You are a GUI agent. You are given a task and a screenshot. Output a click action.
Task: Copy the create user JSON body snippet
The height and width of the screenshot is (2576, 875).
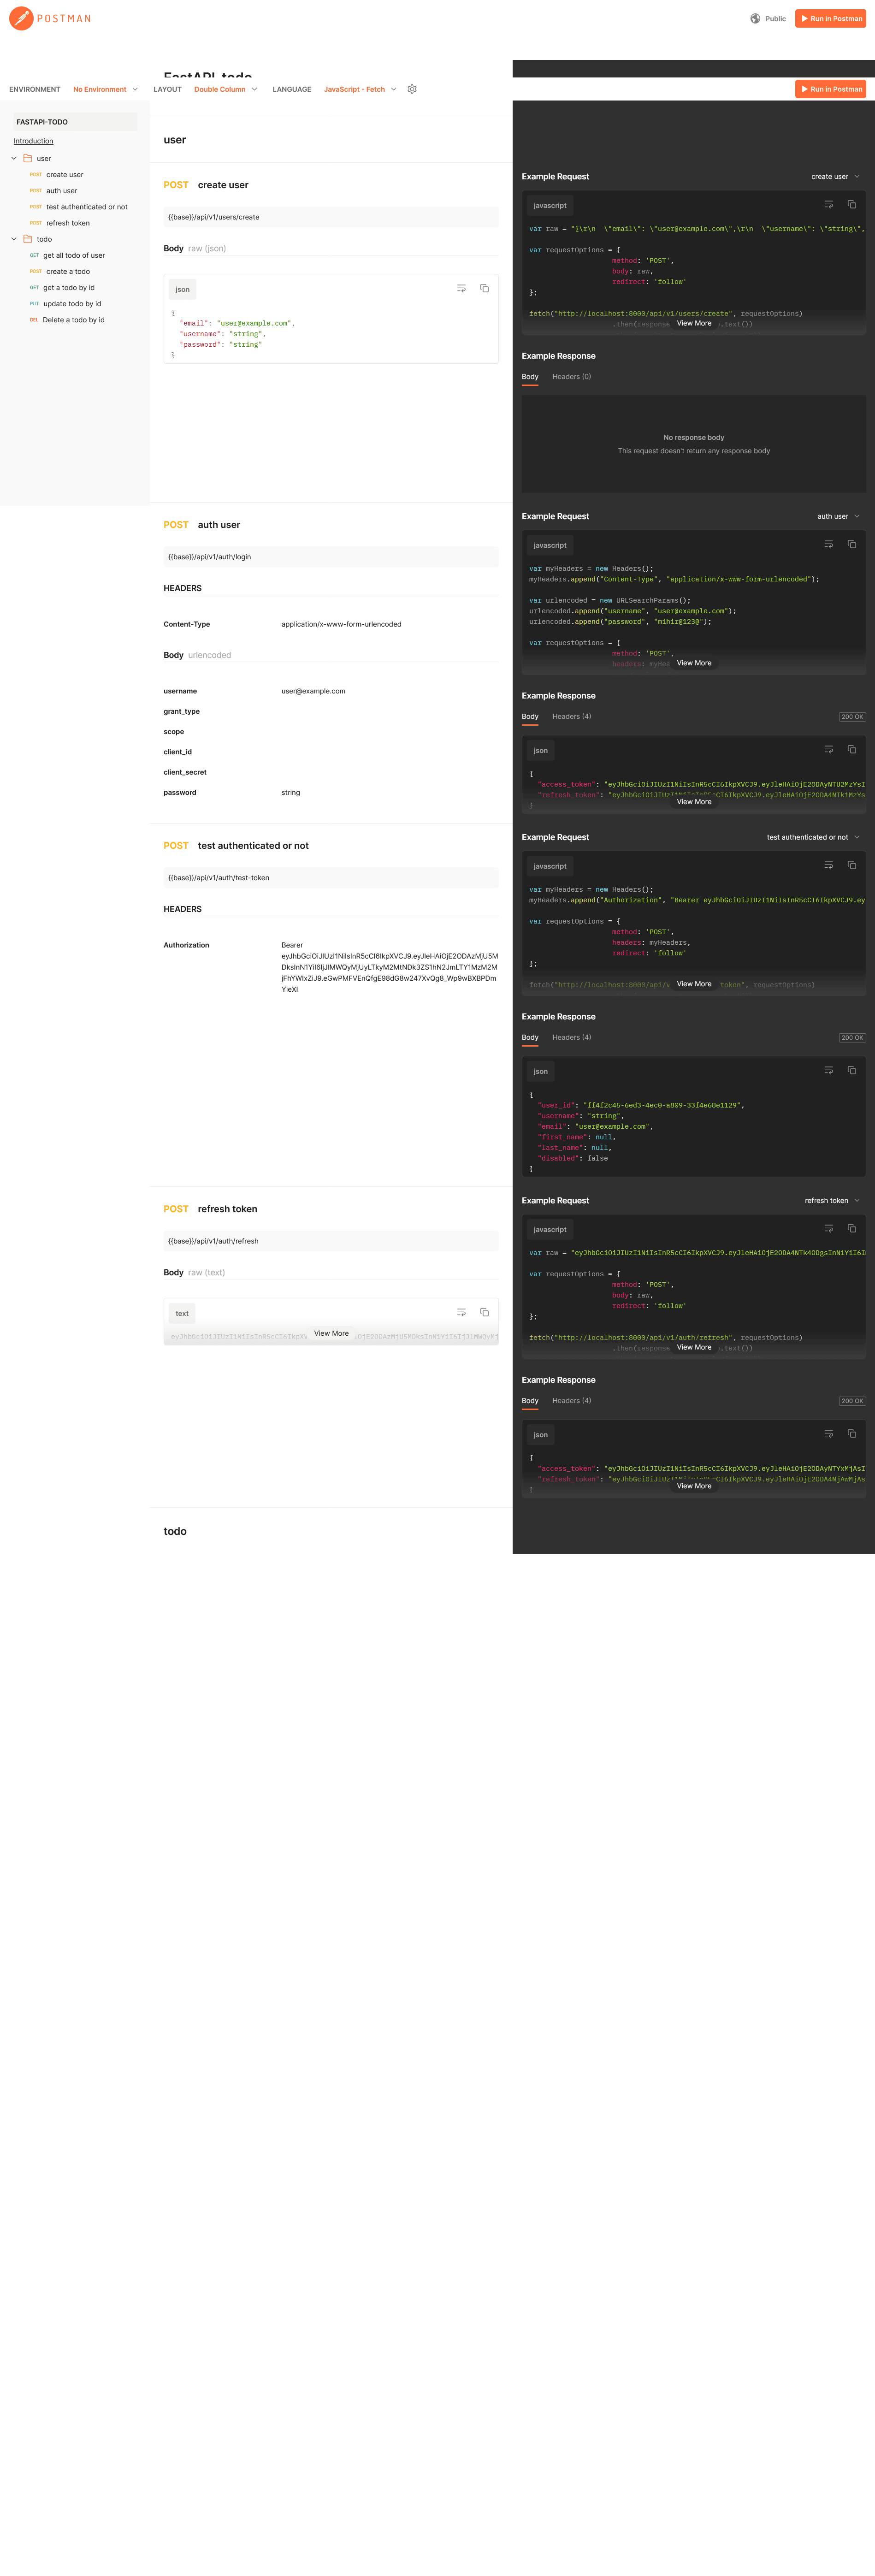(x=484, y=288)
